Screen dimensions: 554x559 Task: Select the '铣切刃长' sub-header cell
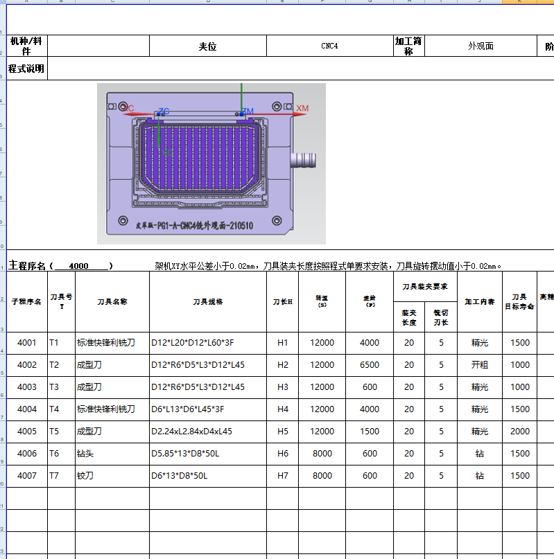tap(441, 317)
